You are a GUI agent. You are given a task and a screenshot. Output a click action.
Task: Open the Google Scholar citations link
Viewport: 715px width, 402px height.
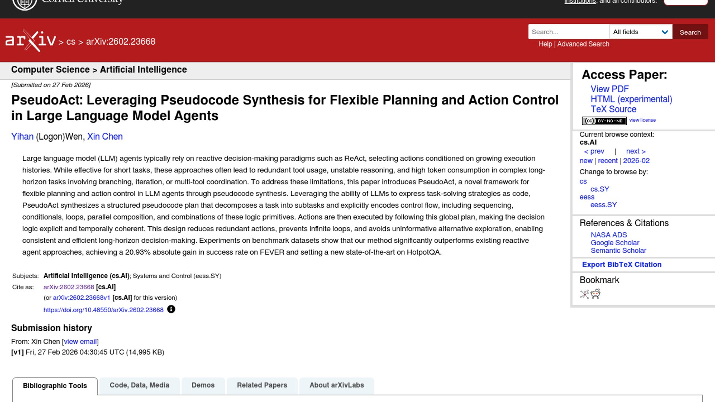(x=614, y=243)
